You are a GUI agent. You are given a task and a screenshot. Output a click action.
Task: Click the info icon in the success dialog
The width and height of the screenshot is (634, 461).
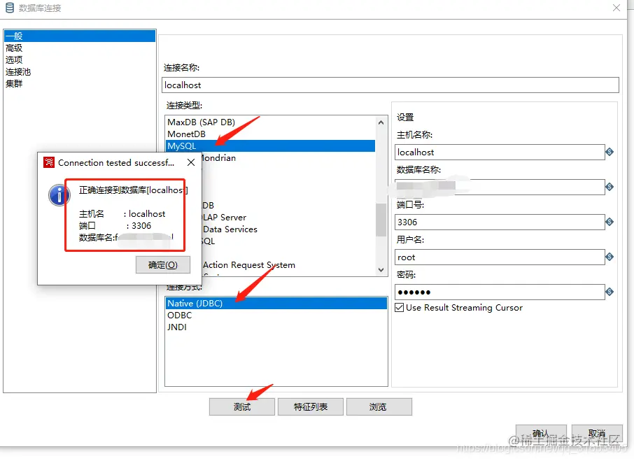pyautogui.click(x=59, y=196)
